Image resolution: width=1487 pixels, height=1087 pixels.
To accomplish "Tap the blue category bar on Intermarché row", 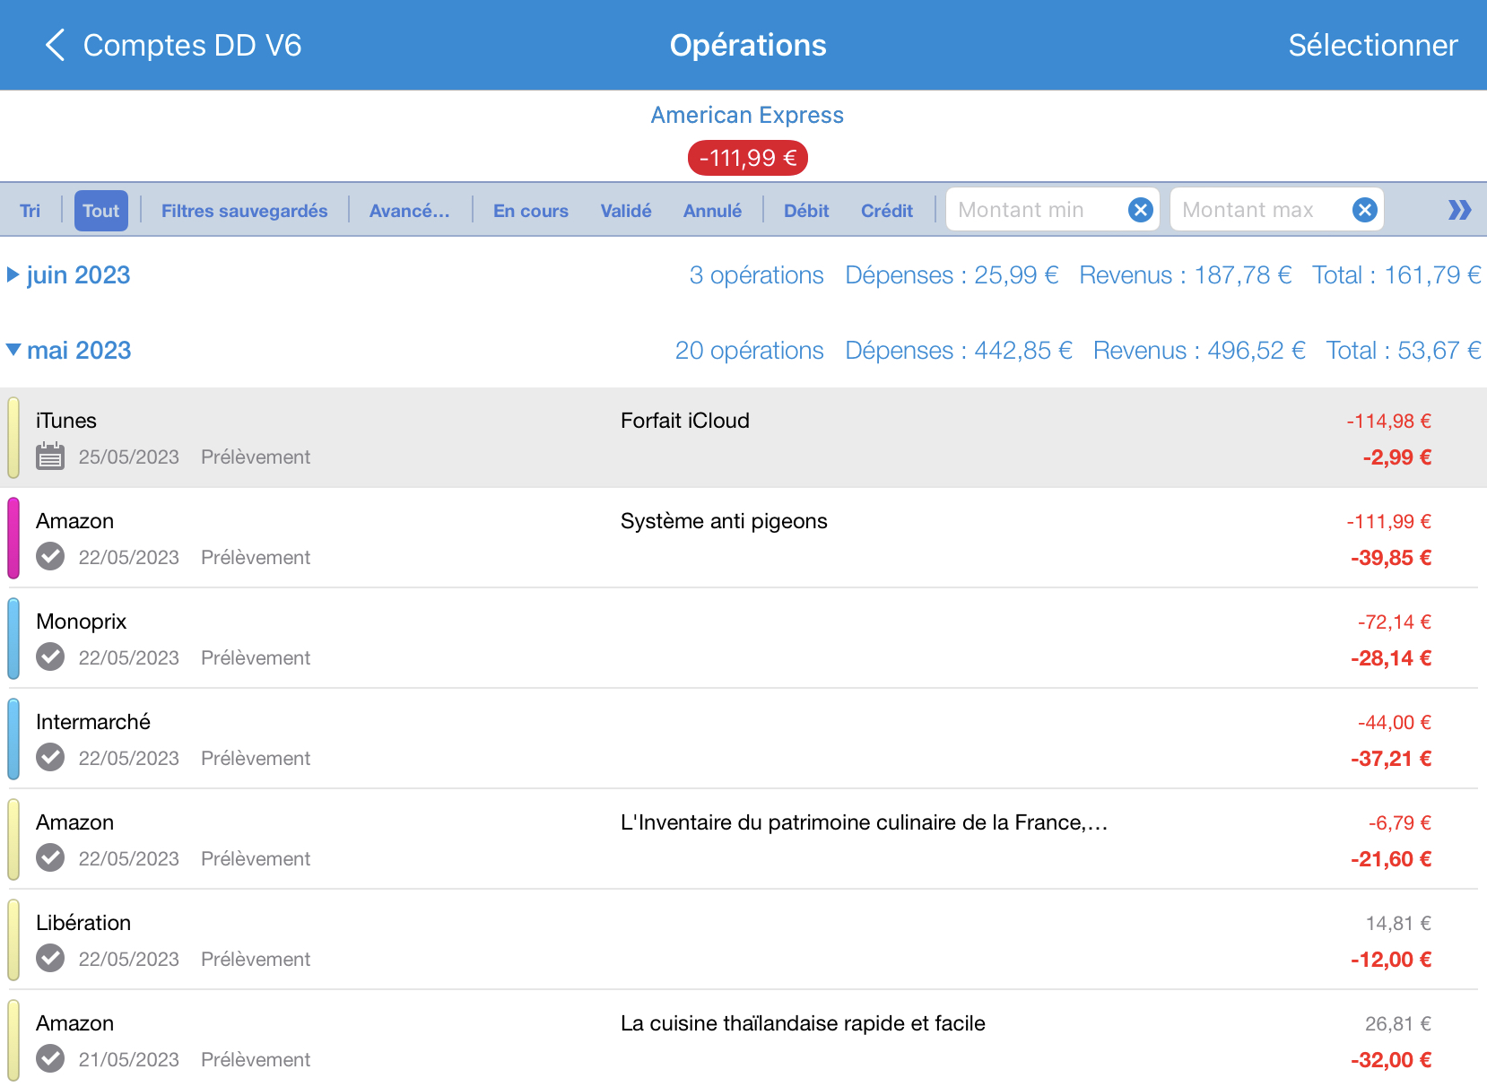I will (13, 739).
